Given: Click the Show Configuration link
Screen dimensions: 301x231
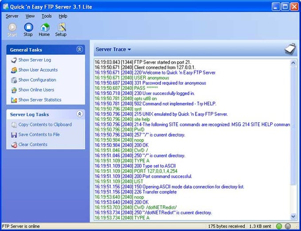Looking at the screenshot, I should tap(37, 80).
